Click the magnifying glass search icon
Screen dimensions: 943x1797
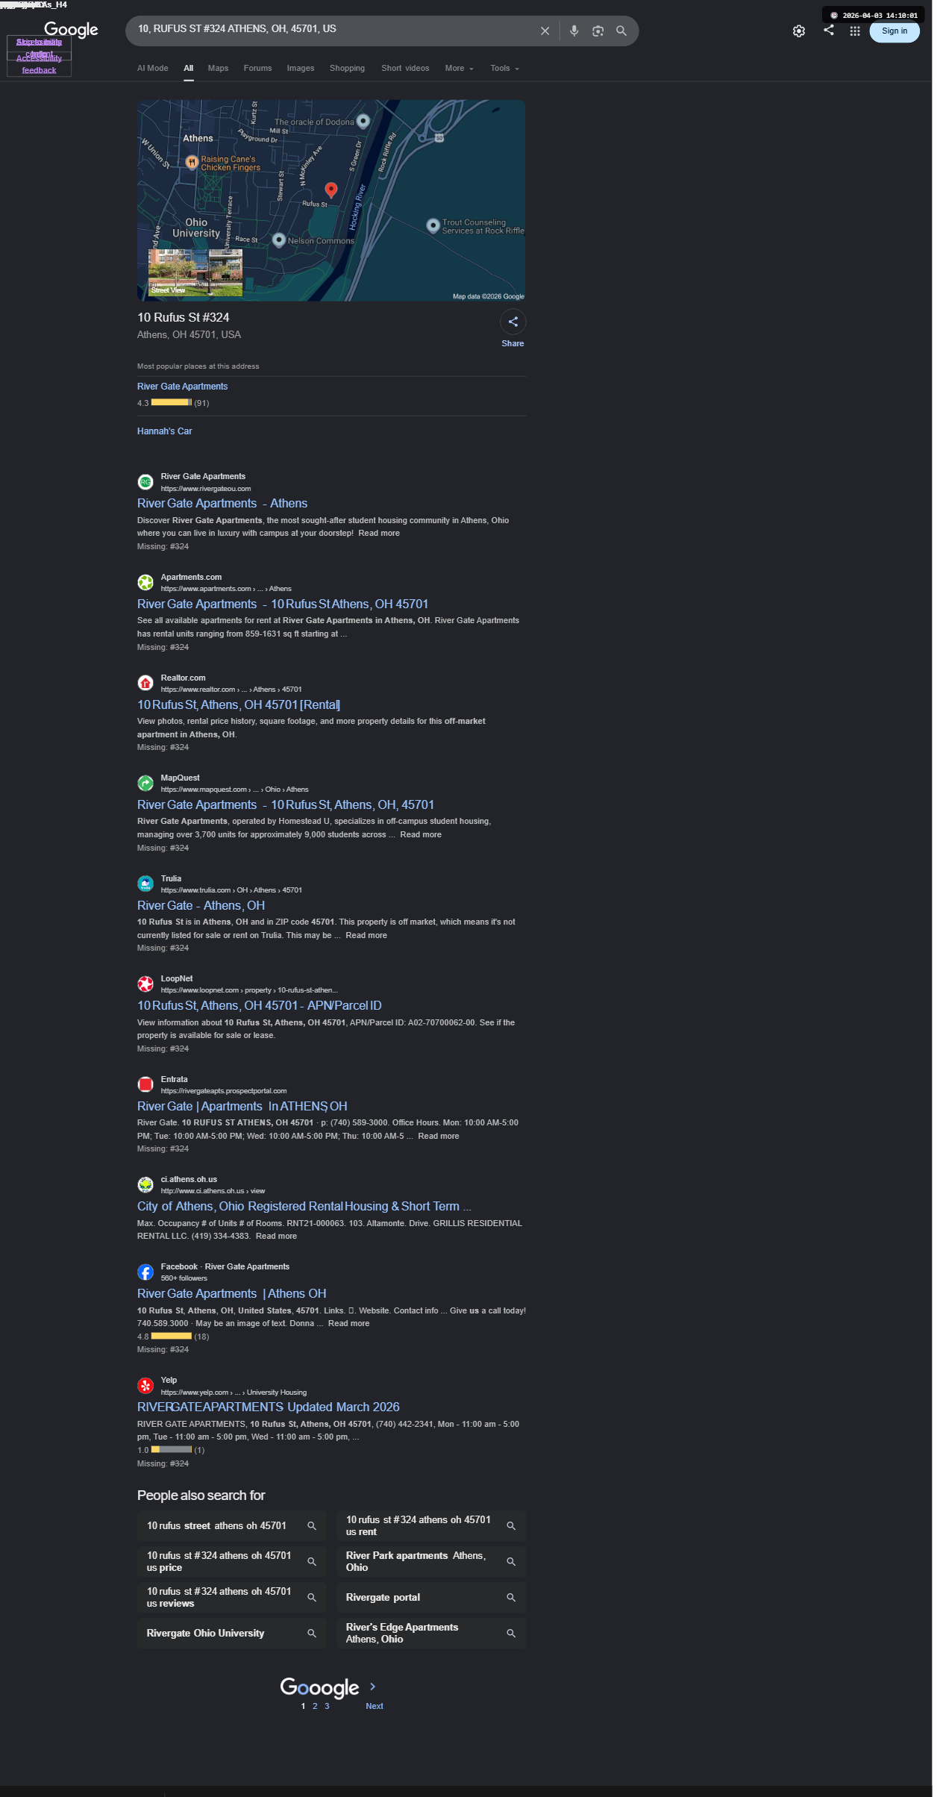[621, 31]
